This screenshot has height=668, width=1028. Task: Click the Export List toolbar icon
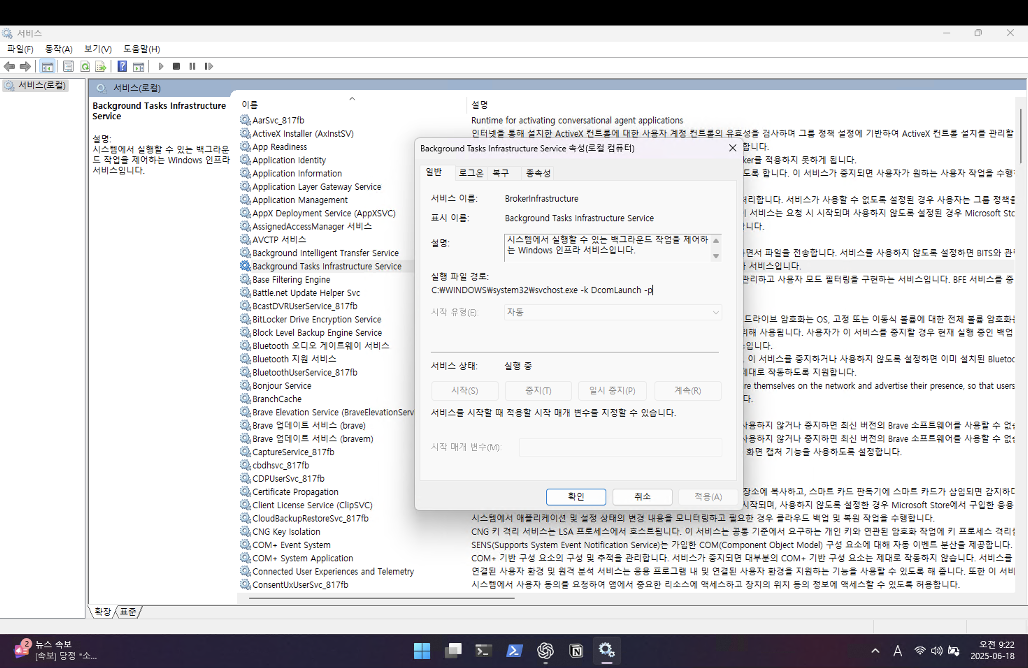coord(101,66)
